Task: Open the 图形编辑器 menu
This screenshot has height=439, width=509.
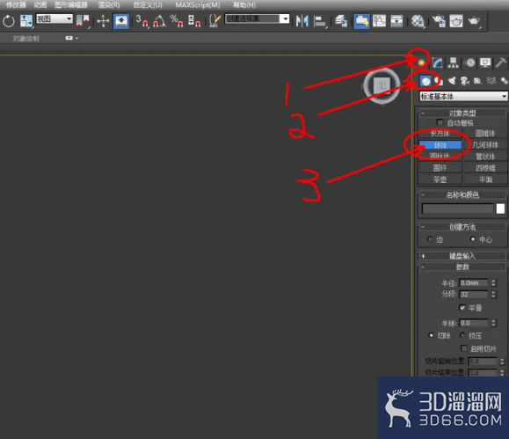Action: (71, 5)
